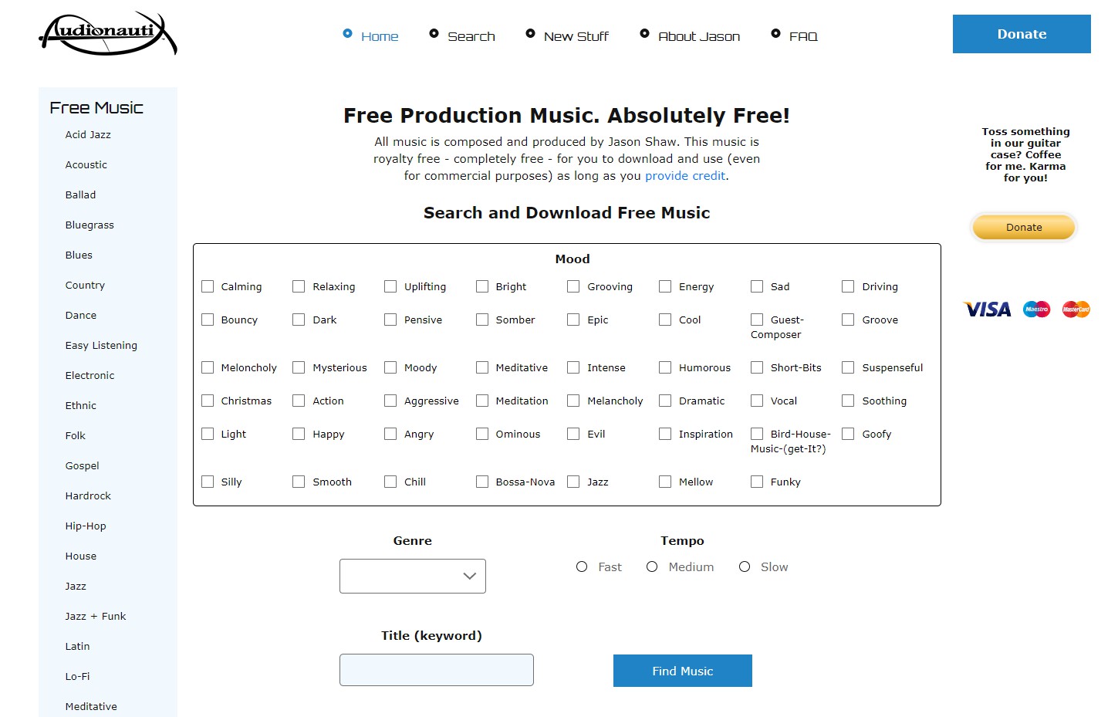Open the FAQ menu item
The height and width of the screenshot is (717, 1118).
point(802,36)
